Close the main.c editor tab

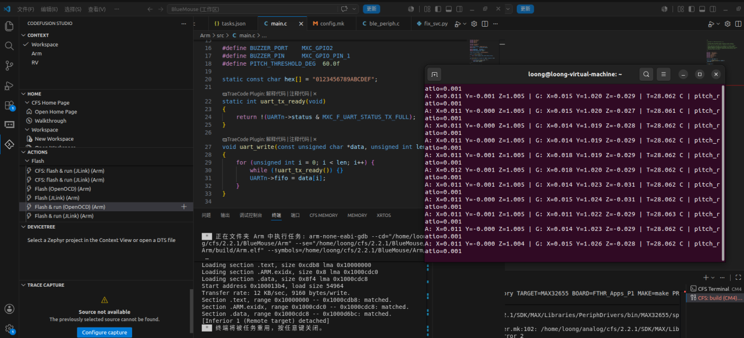302,24
